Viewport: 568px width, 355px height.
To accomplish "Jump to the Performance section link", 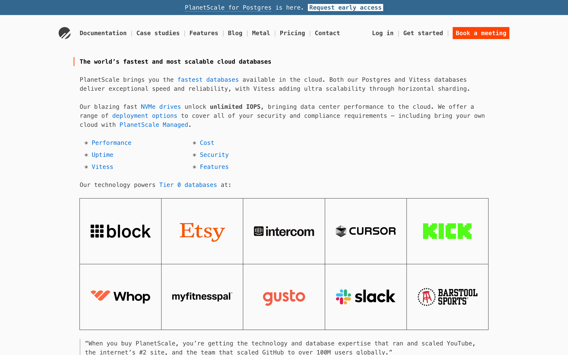I will click(x=112, y=143).
